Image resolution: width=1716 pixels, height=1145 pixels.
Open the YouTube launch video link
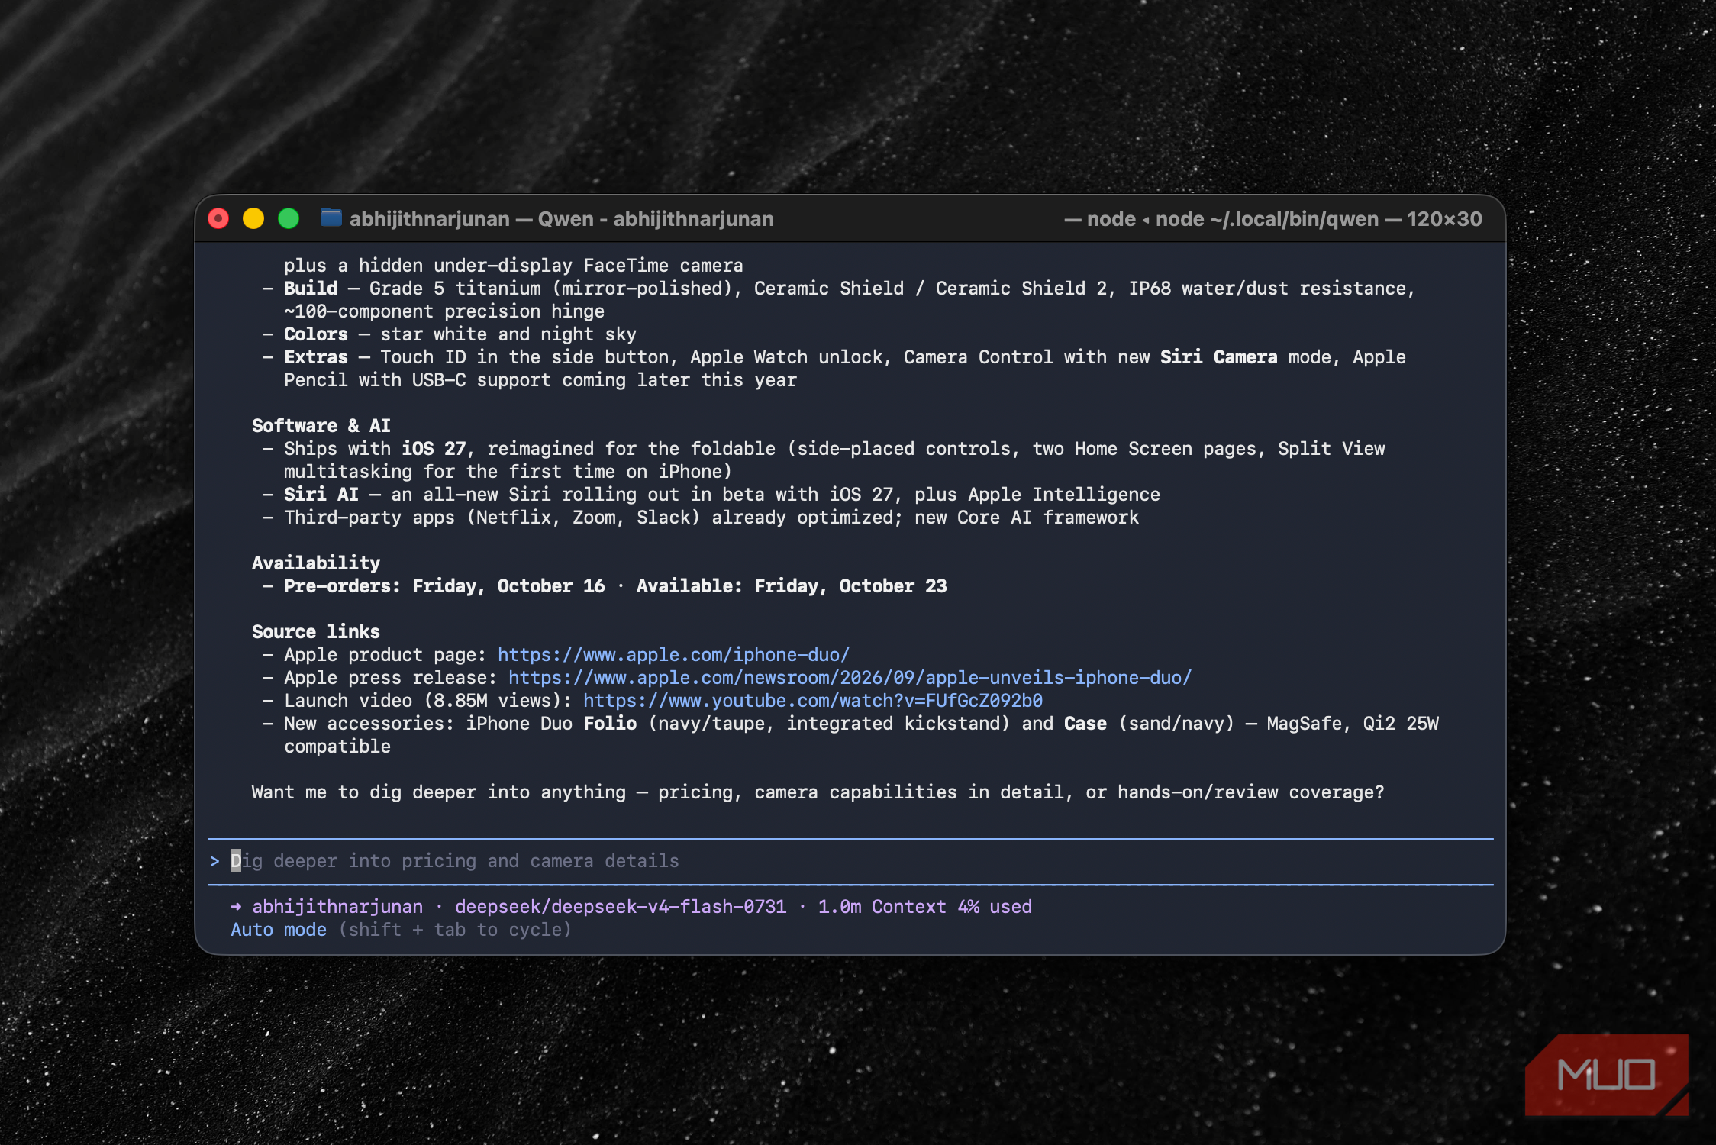813,701
